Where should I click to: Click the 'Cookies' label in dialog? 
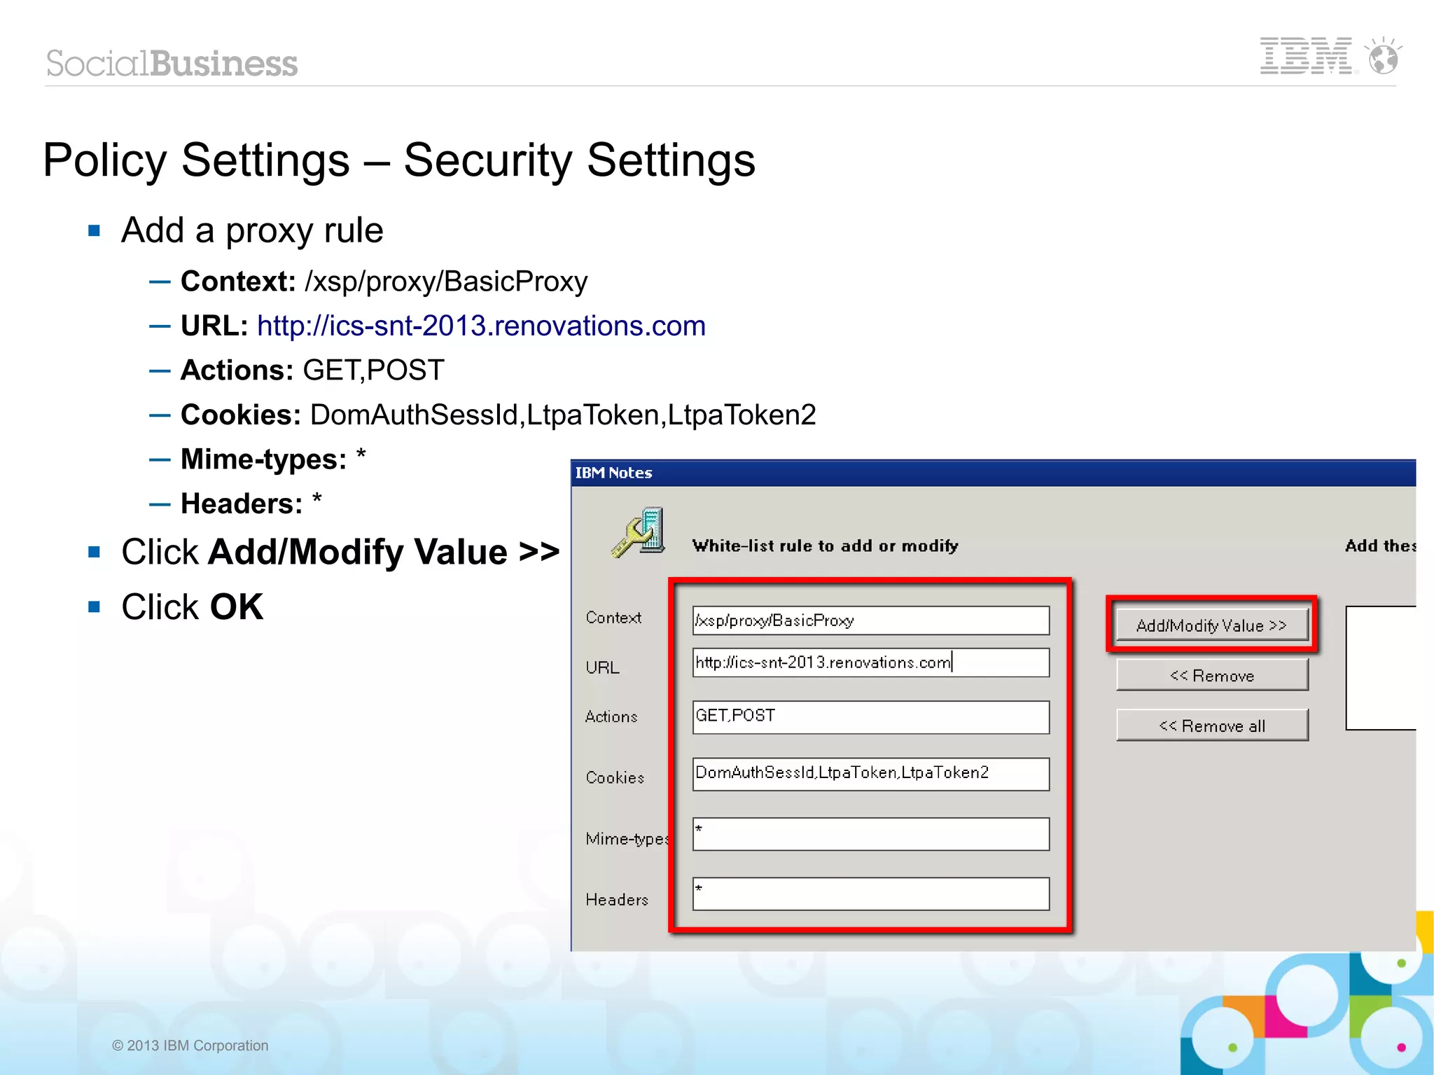click(x=615, y=777)
